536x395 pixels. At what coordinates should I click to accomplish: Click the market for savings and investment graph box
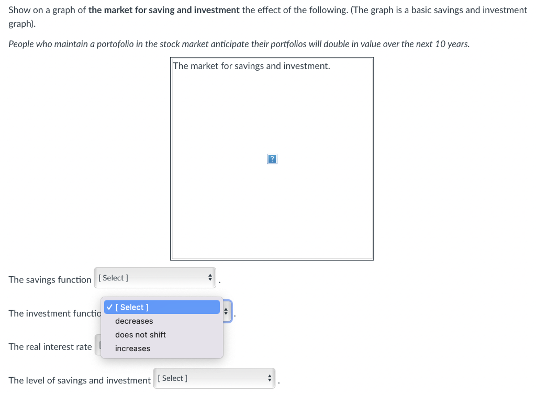point(272,159)
